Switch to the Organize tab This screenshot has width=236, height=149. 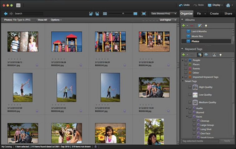[x=186, y=14]
